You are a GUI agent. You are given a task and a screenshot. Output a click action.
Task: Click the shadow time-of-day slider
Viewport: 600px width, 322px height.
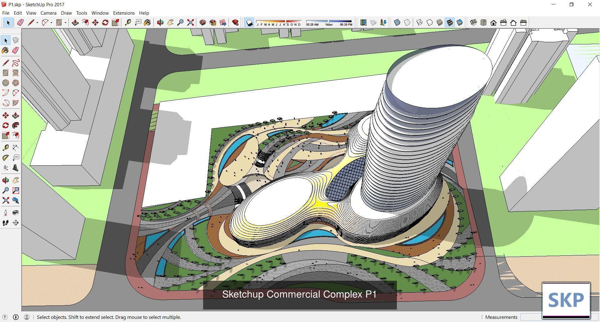329,21
